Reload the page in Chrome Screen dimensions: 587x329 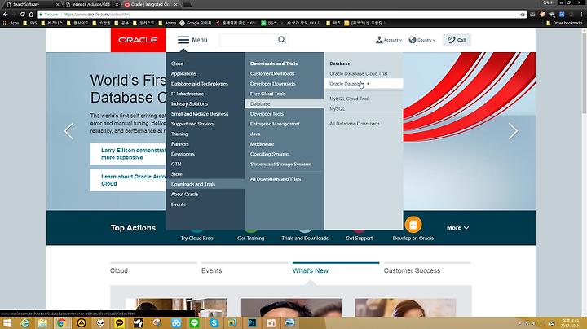tap(23, 14)
